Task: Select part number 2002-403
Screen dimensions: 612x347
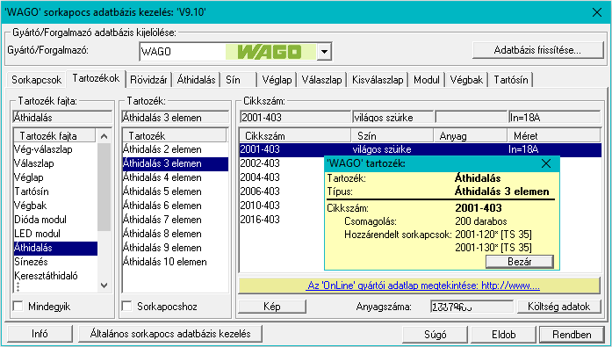Action: (260, 163)
